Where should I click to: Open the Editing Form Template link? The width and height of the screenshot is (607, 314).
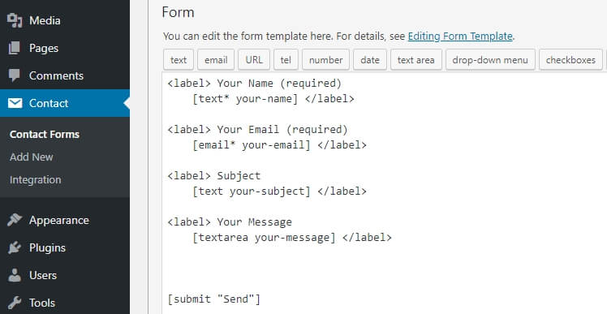point(460,37)
